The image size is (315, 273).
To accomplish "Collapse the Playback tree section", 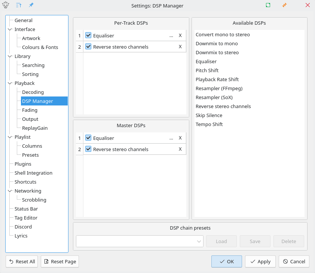I will 10,83.
